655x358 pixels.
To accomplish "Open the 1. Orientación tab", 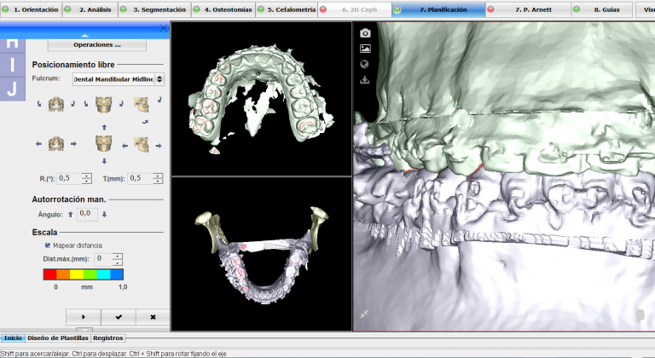I will tap(32, 9).
